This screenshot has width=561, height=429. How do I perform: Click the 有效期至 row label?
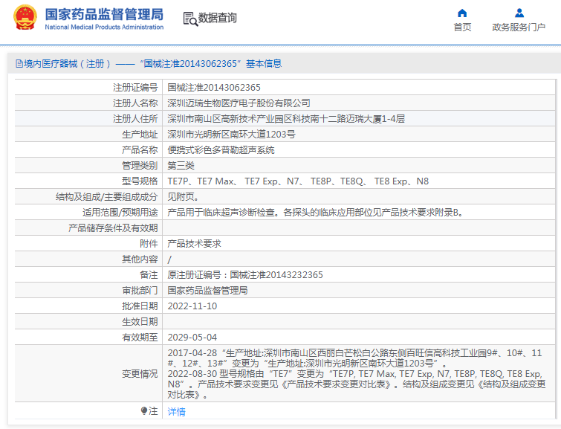coord(140,338)
